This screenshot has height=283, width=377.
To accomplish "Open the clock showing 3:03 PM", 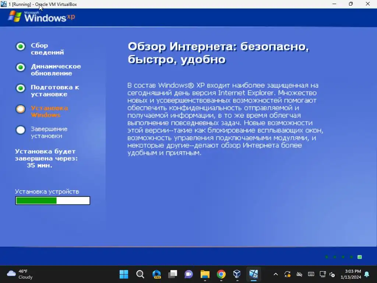I will pyautogui.click(x=351, y=274).
